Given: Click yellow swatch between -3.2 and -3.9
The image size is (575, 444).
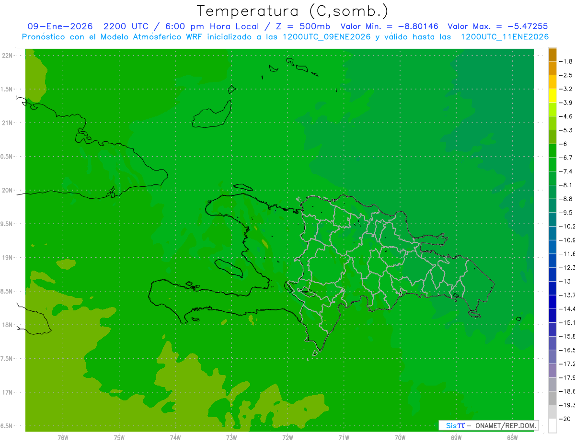Looking at the screenshot, I should 552,96.
